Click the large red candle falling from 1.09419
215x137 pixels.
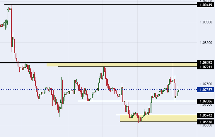[x=11, y=28]
